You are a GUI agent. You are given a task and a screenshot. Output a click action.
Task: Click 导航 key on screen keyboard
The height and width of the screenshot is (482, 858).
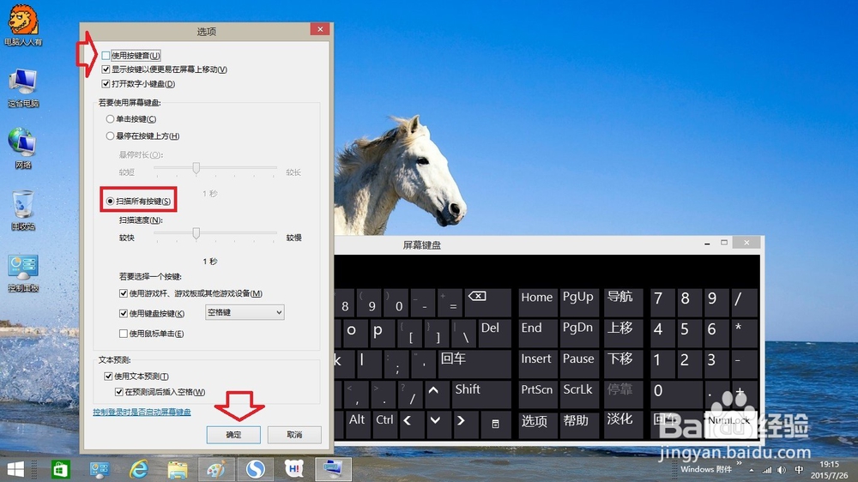(x=623, y=303)
